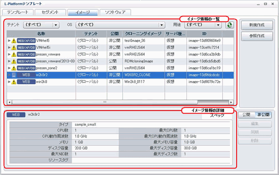Click warning icon on VMrhel5i row
This screenshot has width=279, height=175.
click(13, 47)
